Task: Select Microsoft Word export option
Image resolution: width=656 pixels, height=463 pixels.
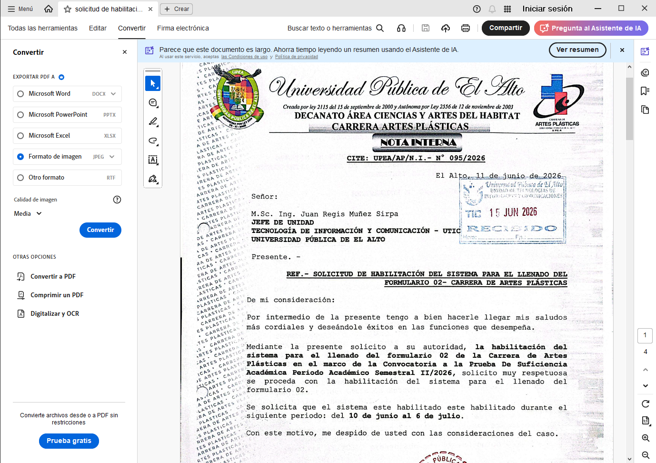Action: 67,94
